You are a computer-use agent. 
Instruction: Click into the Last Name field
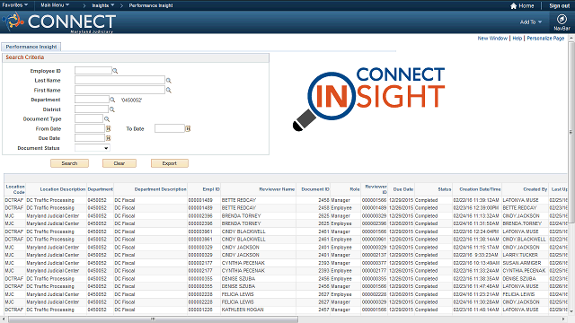pyautogui.click(x=119, y=80)
